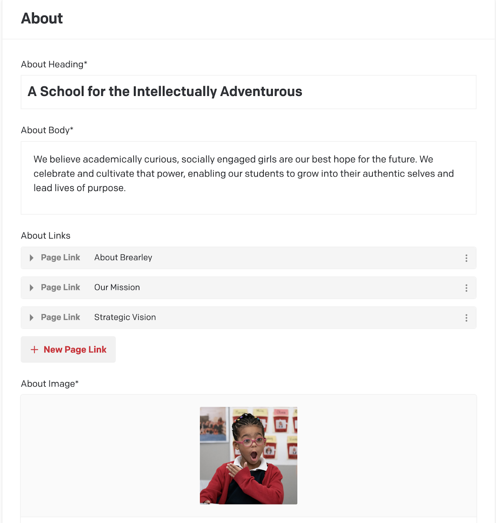496x523 pixels.
Task: Open three-dot menu on Strategic Vision row
Action: coord(466,318)
